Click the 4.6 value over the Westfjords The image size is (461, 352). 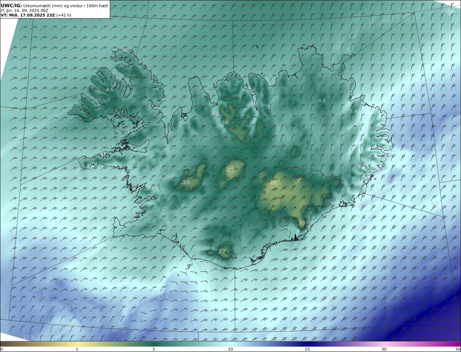pos(110,89)
